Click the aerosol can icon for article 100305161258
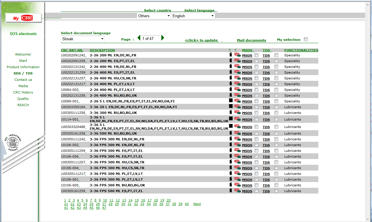The width and height of the screenshot is (372, 222). coord(230,133)
